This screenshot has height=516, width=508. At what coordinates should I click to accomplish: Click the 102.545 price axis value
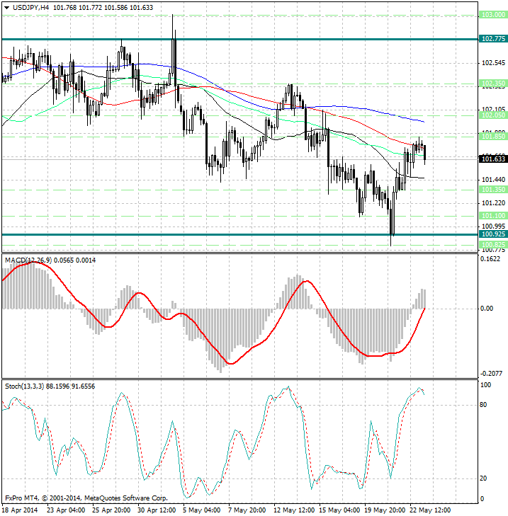pos(493,63)
